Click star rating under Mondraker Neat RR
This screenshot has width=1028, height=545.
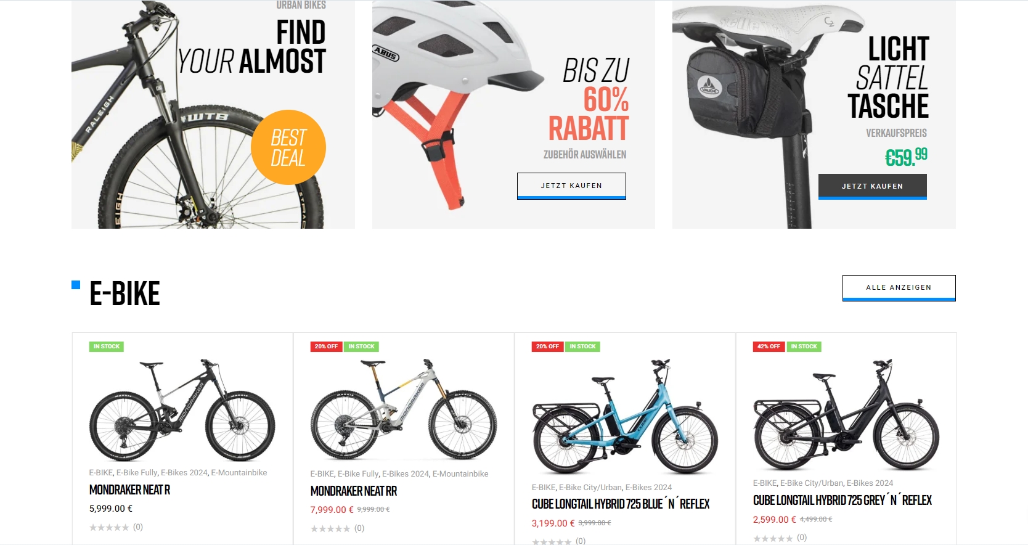tap(330, 528)
